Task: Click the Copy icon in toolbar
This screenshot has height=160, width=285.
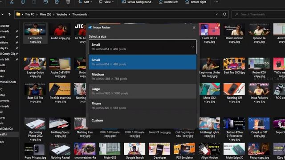Action: (x=23, y=2)
